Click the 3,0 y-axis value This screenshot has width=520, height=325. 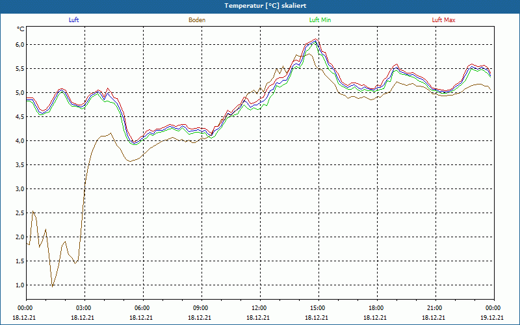click(x=20, y=188)
